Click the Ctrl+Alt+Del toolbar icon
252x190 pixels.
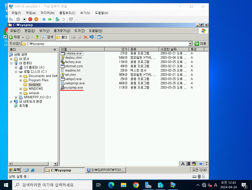click(11, 19)
